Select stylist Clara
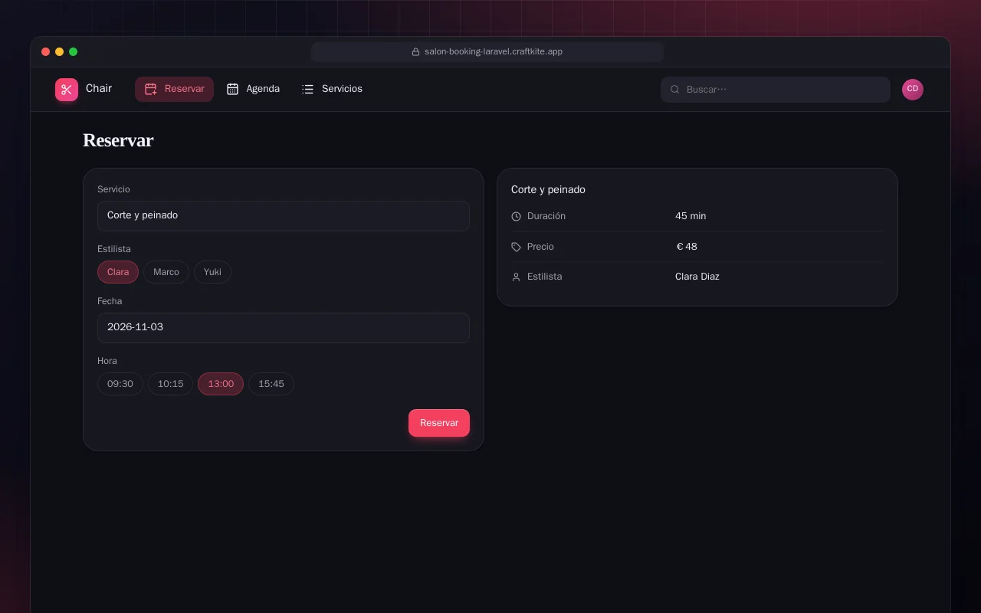981x613 pixels. 118,272
